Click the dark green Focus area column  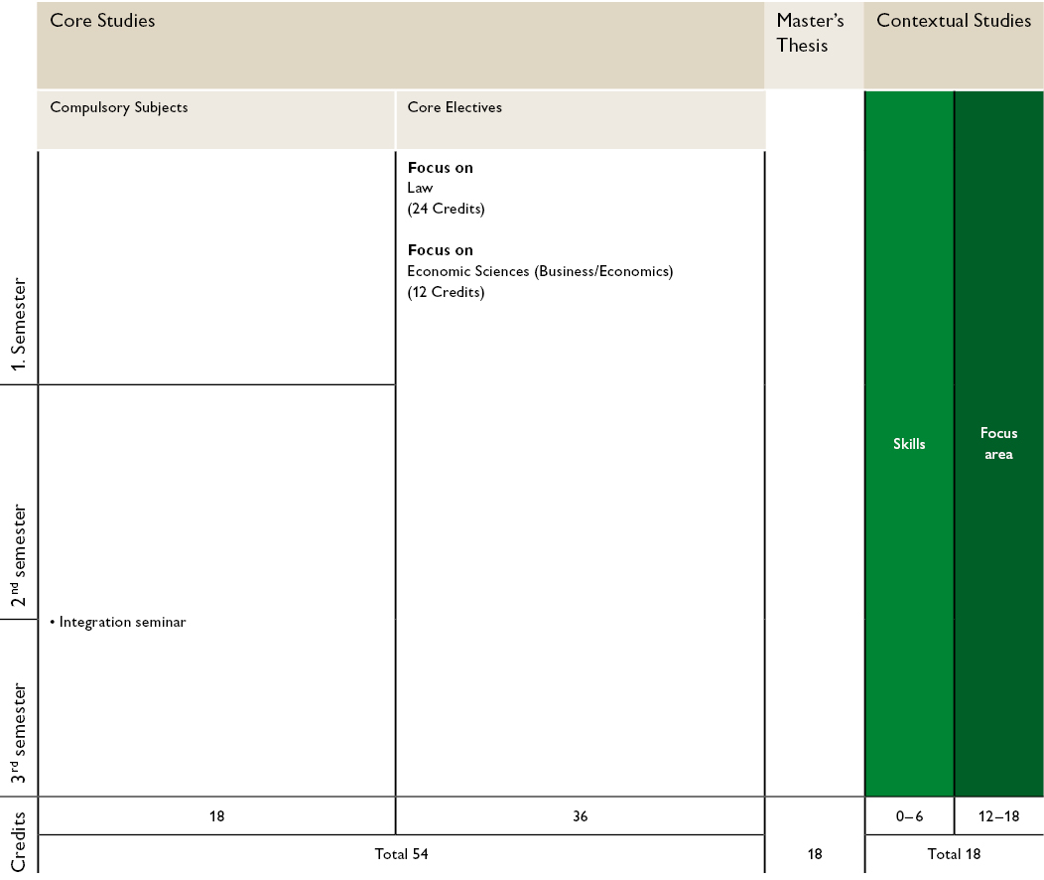[x=998, y=444]
